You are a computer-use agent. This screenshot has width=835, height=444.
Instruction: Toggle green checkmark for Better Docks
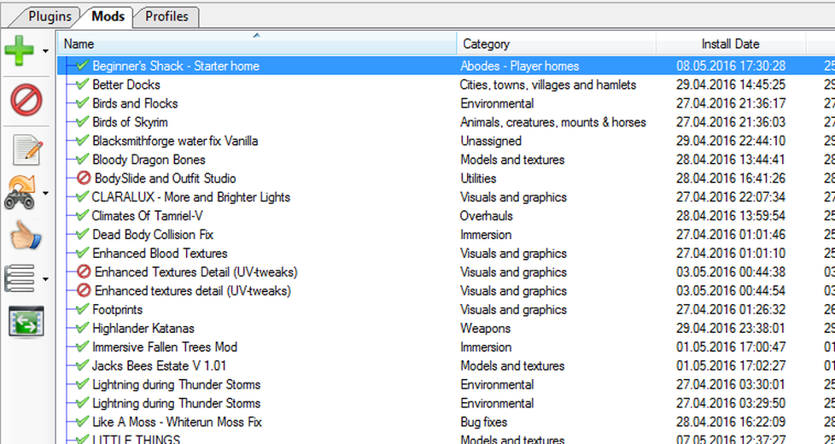(82, 85)
